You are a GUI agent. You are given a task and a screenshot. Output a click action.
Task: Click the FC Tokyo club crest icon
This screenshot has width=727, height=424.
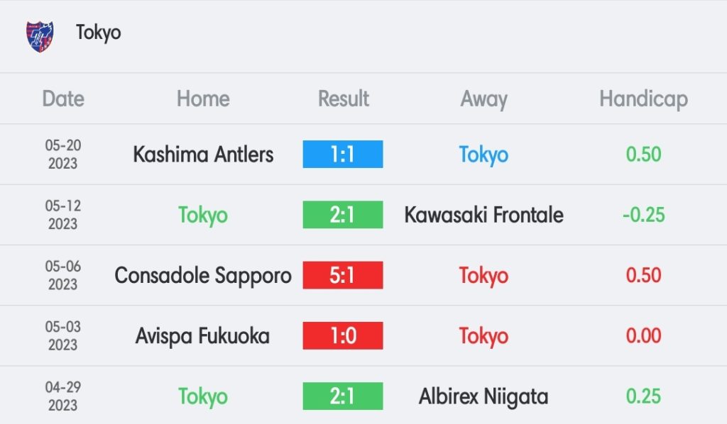[x=40, y=35]
